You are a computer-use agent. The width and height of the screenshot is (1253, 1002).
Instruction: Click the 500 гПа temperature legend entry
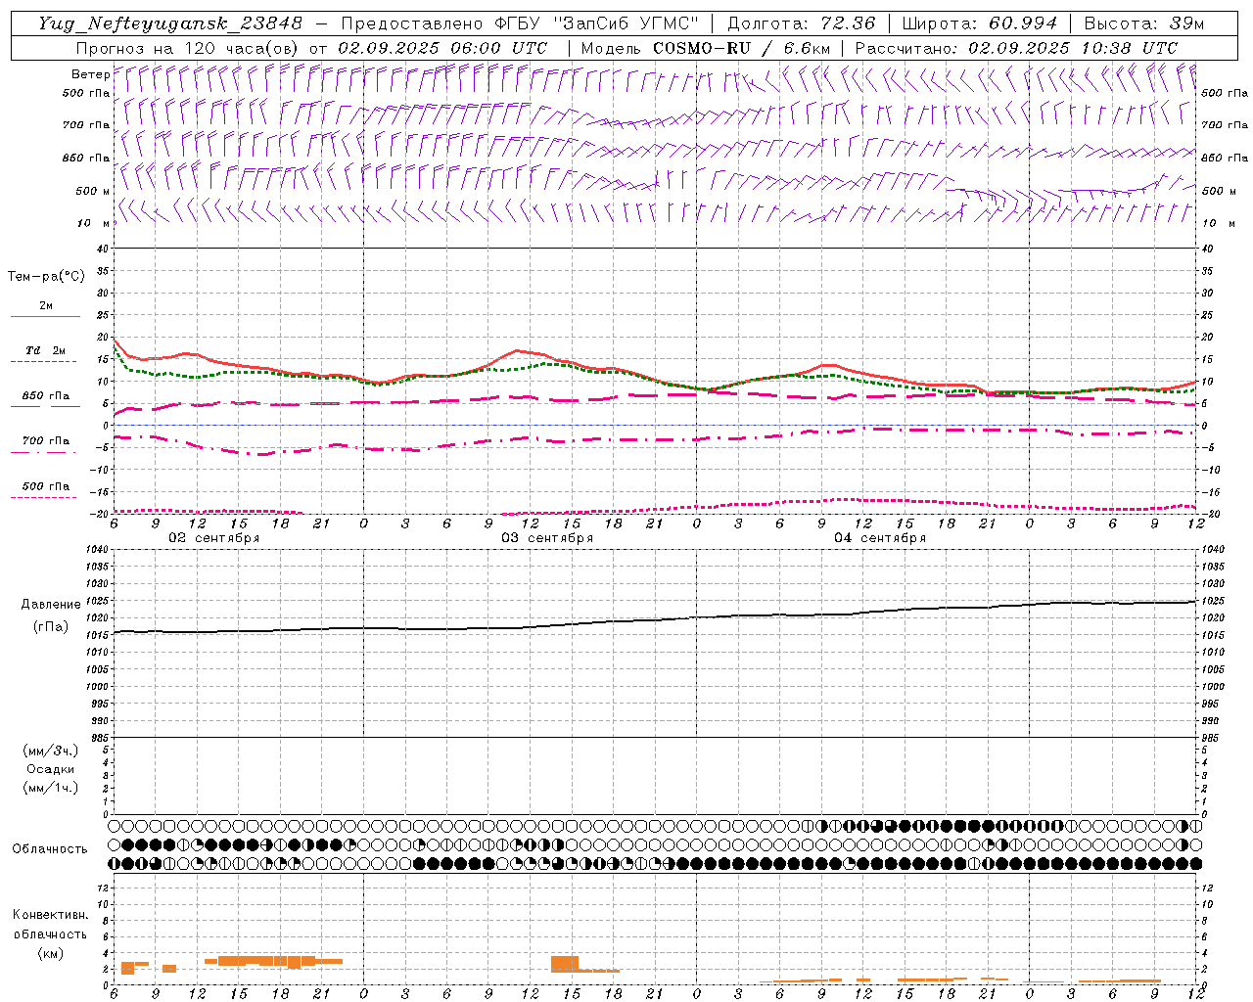[46, 486]
